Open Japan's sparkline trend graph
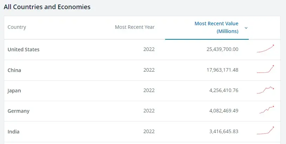This screenshot has width=286, height=144. 265,90
